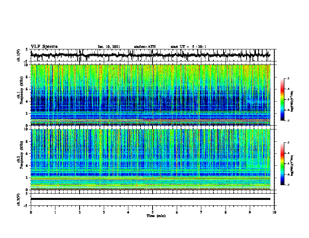Click time axis tick label "9"

(250, 212)
